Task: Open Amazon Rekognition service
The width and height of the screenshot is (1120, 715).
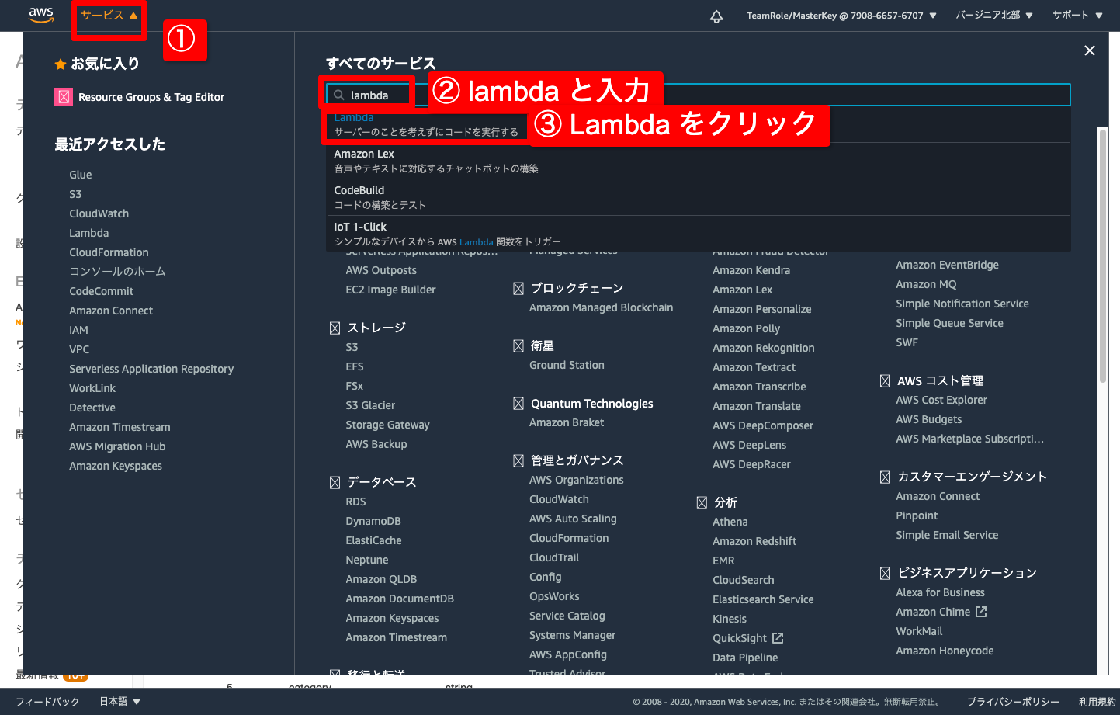Action: coord(764,348)
